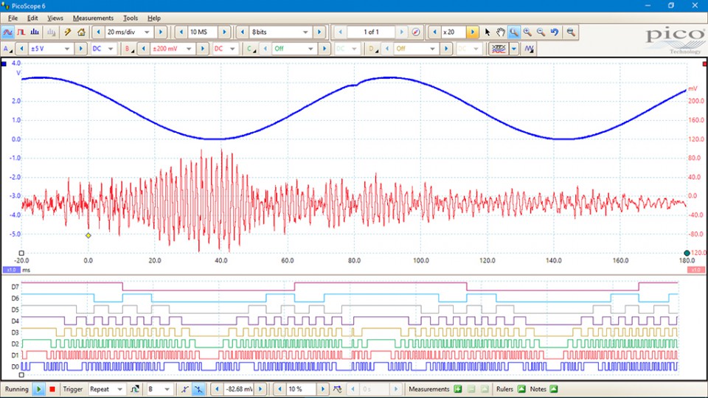Open the 20 ms/div timebase dropdown
The width and height of the screenshot is (708, 398).
[147, 32]
